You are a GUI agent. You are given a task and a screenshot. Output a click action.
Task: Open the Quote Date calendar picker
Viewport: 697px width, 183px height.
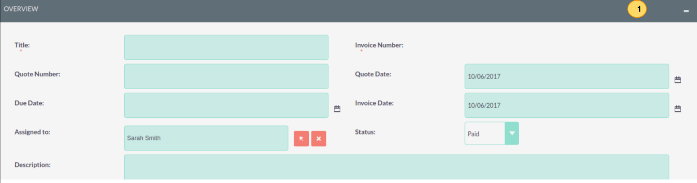point(677,80)
